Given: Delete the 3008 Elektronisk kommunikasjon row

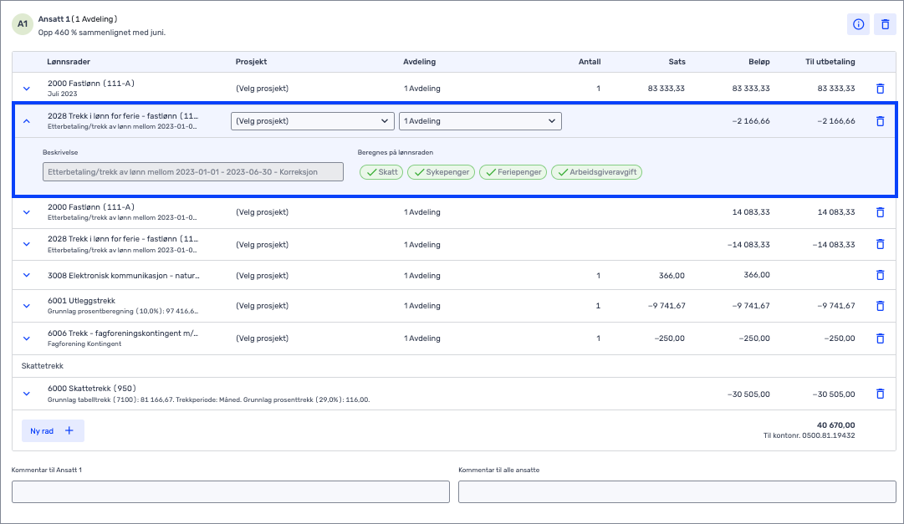Looking at the screenshot, I should [880, 275].
